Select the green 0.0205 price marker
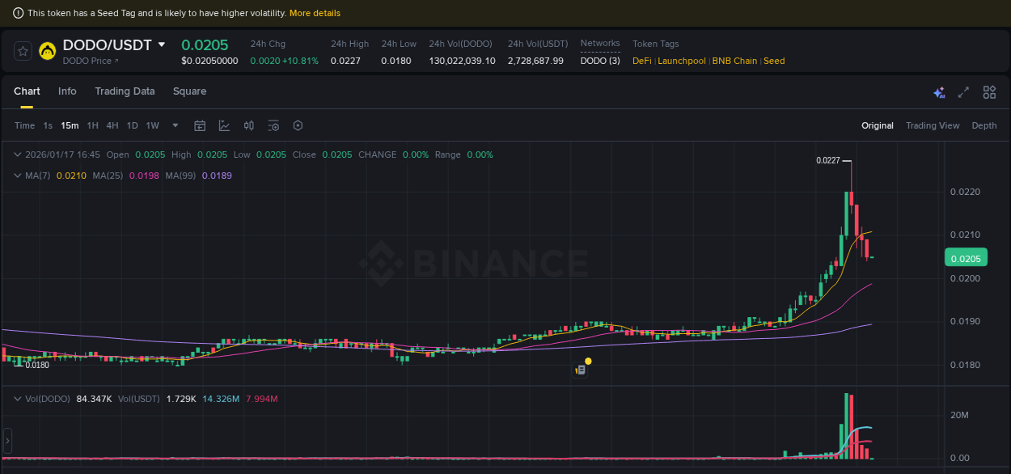Viewport: 1011px width, 474px height. click(x=966, y=257)
